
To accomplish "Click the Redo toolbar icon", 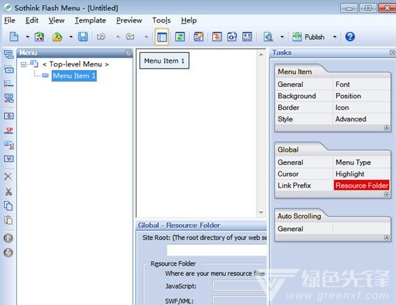I will coord(130,37).
